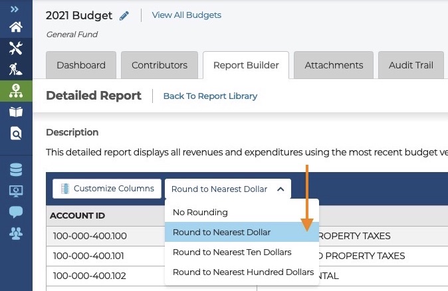Click View All Budgets link
This screenshot has width=448, height=291.
(x=187, y=15)
